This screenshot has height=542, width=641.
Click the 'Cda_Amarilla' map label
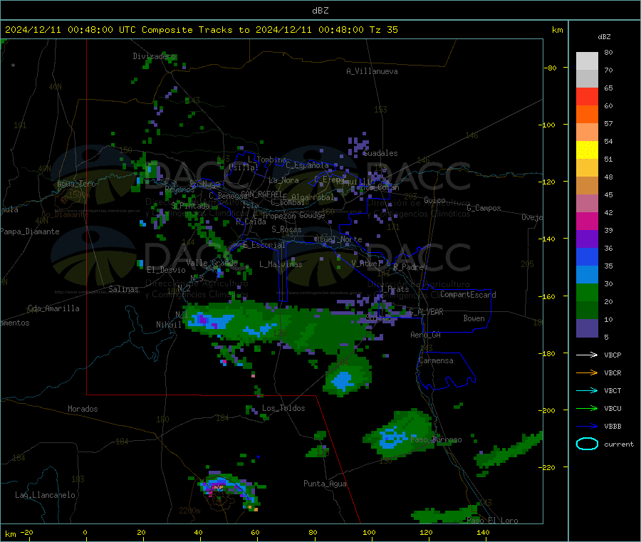[x=53, y=308]
